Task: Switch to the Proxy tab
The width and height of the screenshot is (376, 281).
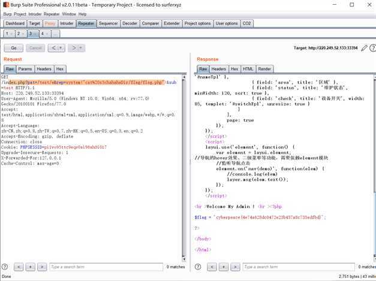Action: [50, 23]
